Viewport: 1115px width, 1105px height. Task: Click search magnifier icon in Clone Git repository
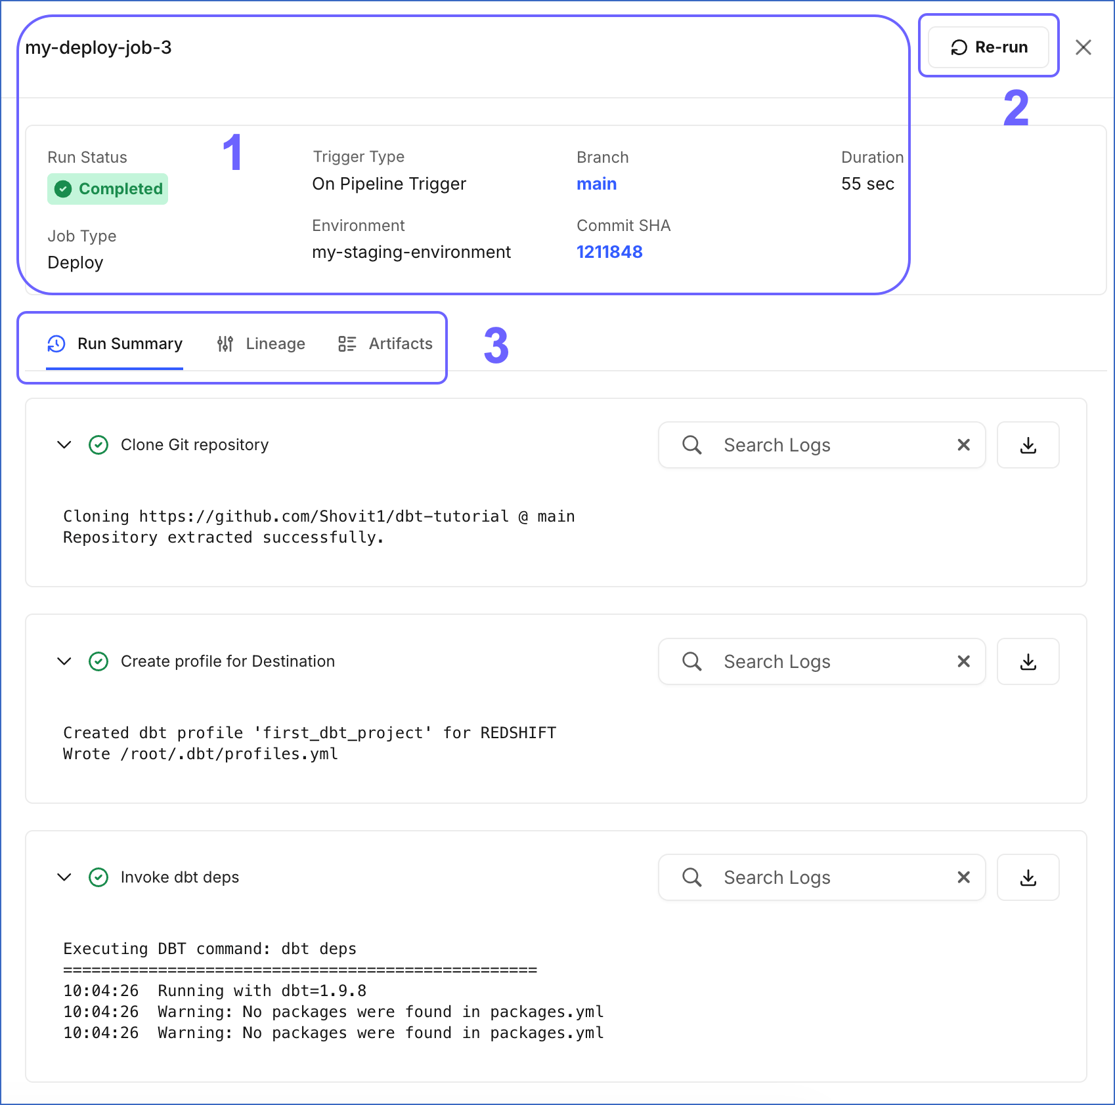click(692, 445)
